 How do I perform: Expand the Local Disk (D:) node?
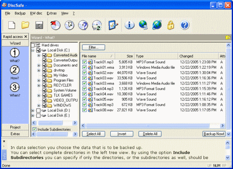[x=33, y=110]
